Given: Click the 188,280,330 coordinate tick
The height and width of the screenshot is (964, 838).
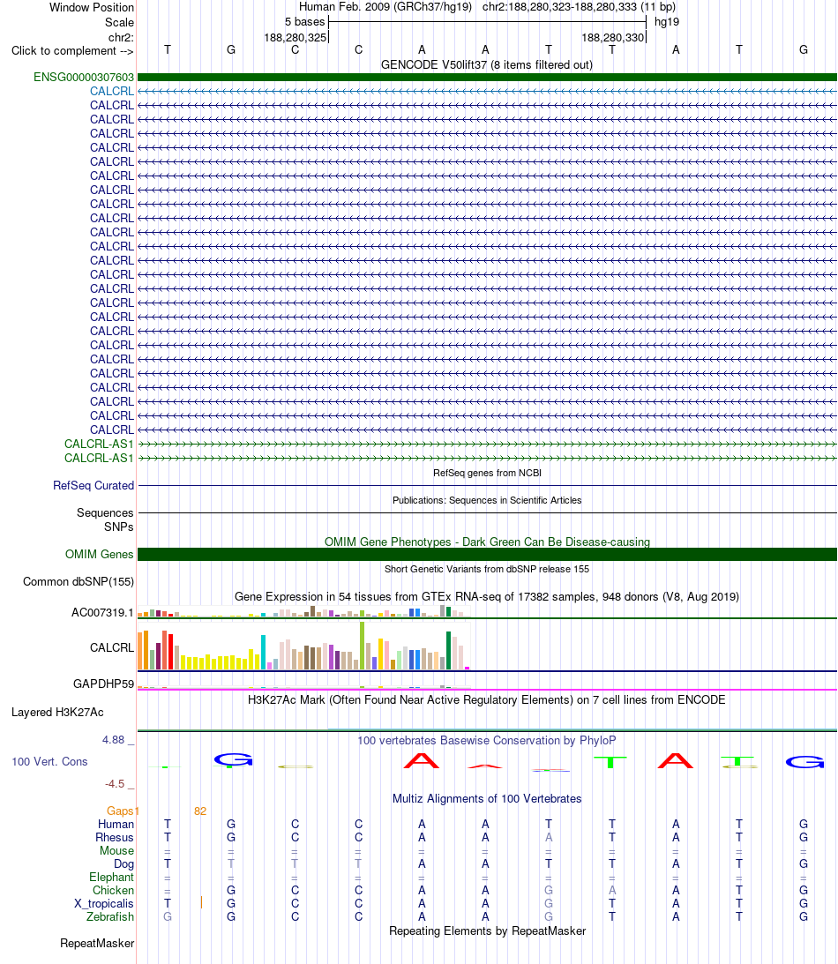Looking at the screenshot, I should pyautogui.click(x=612, y=38).
